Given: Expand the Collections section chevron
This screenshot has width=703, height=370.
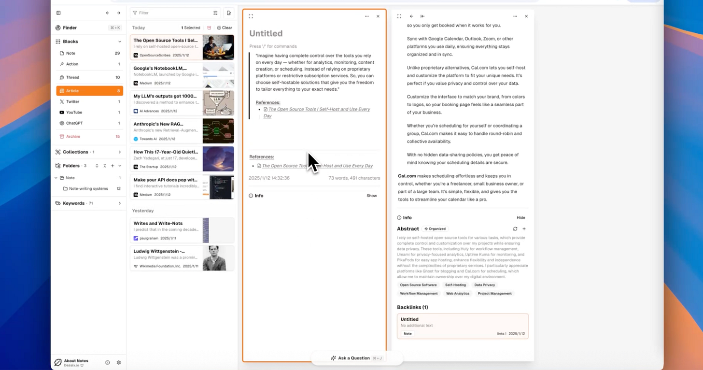Looking at the screenshot, I should click(x=120, y=152).
